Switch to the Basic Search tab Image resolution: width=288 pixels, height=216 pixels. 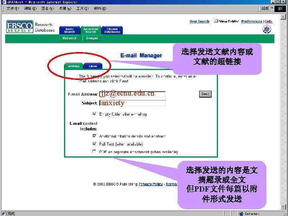(70, 30)
